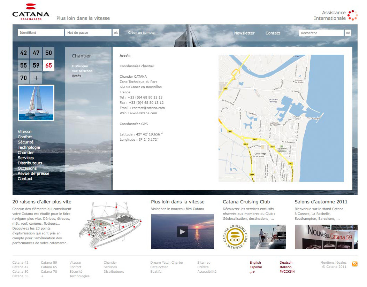Open the Vitesse sidebar menu item
This screenshot has height=287, width=367.
25,132
